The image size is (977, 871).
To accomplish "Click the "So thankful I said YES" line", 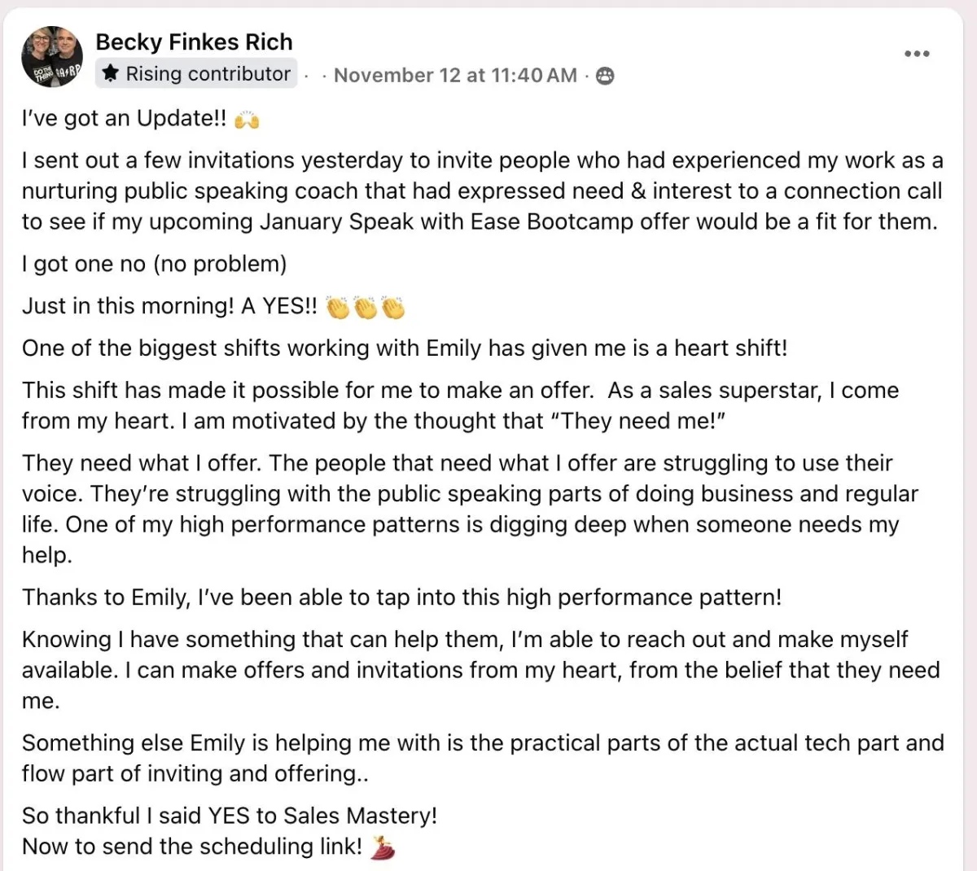I will pyautogui.click(x=230, y=816).
